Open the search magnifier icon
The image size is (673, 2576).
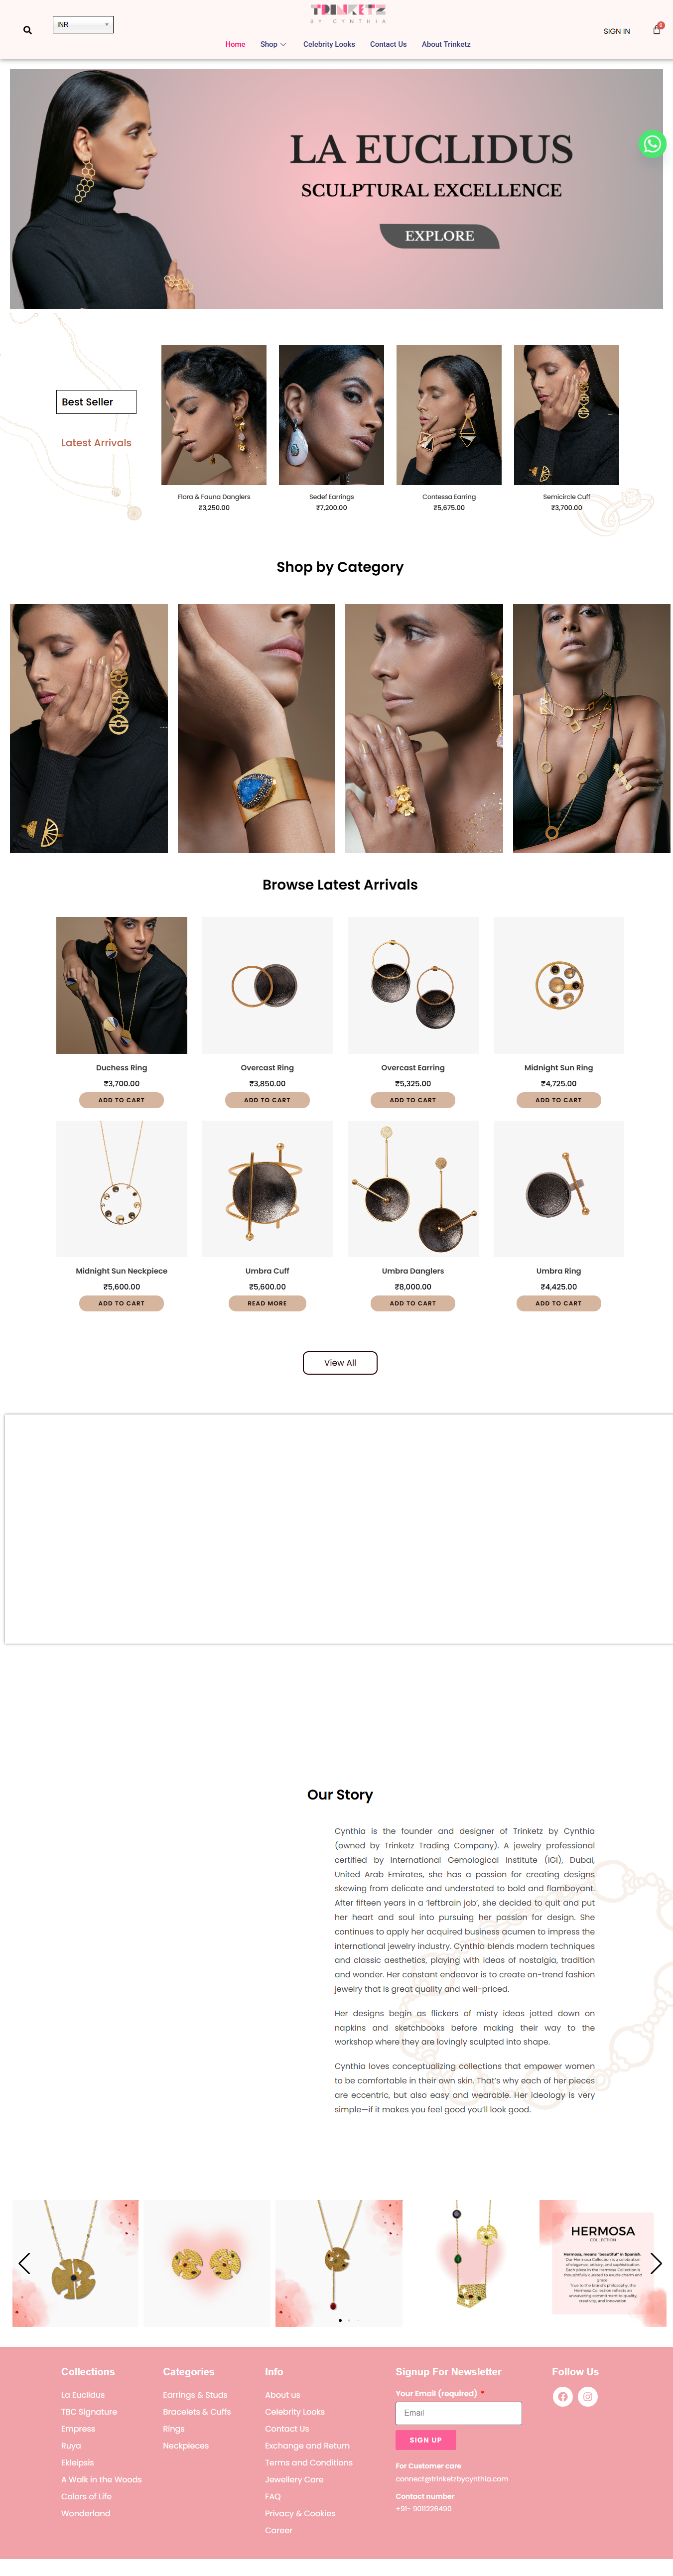27,30
